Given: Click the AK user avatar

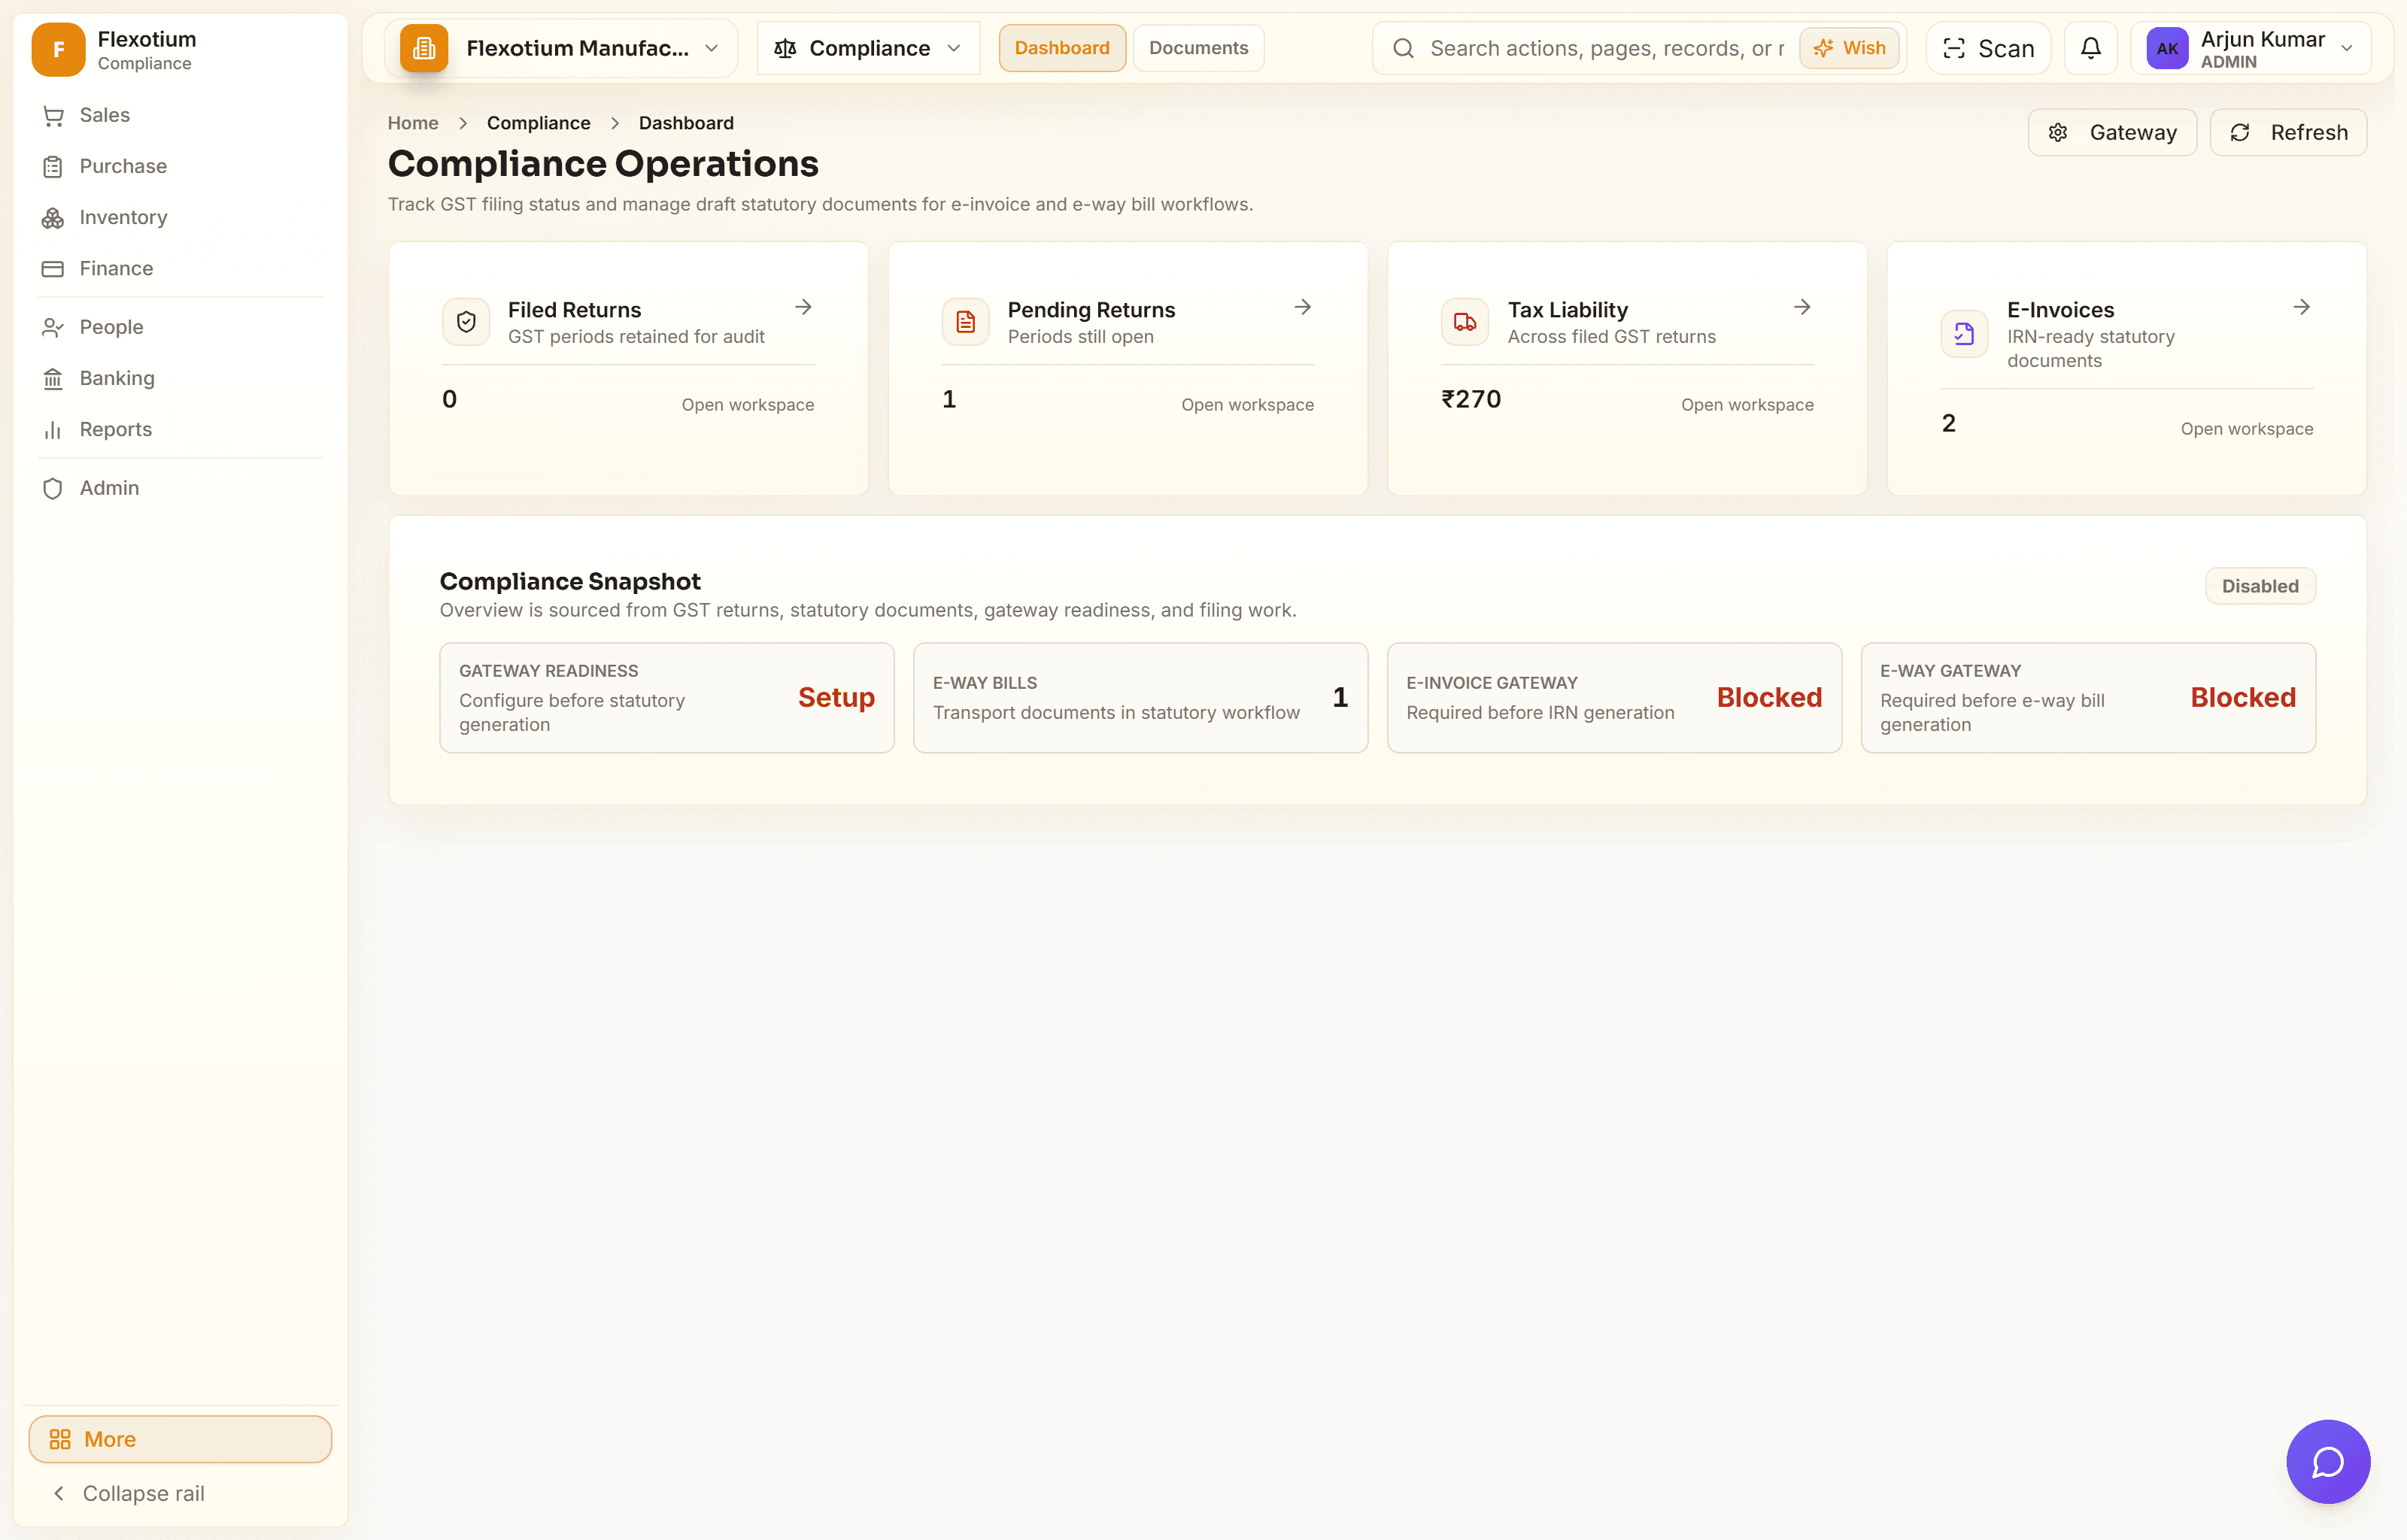Looking at the screenshot, I should (x=2167, y=48).
